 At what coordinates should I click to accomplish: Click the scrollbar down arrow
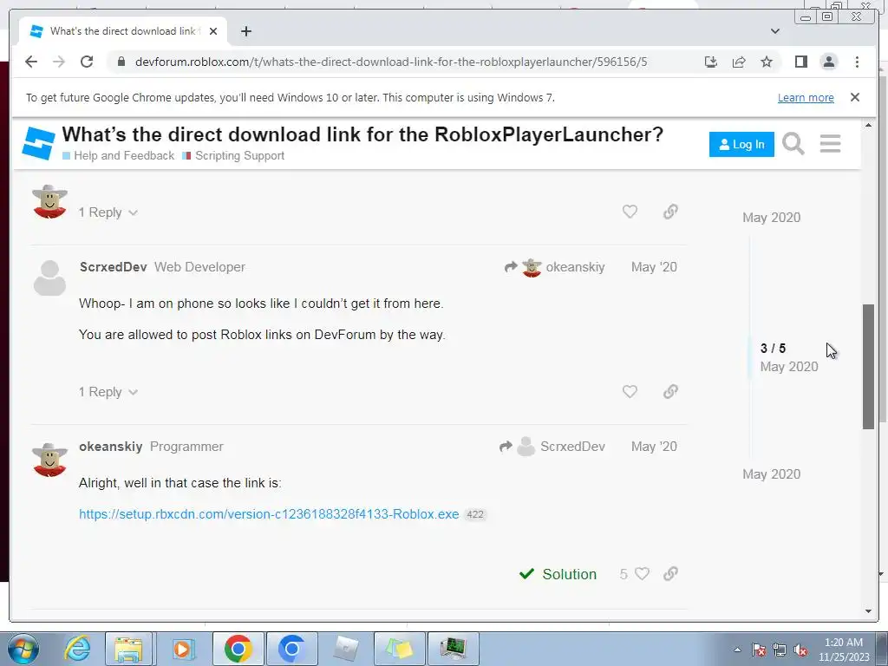(x=868, y=611)
